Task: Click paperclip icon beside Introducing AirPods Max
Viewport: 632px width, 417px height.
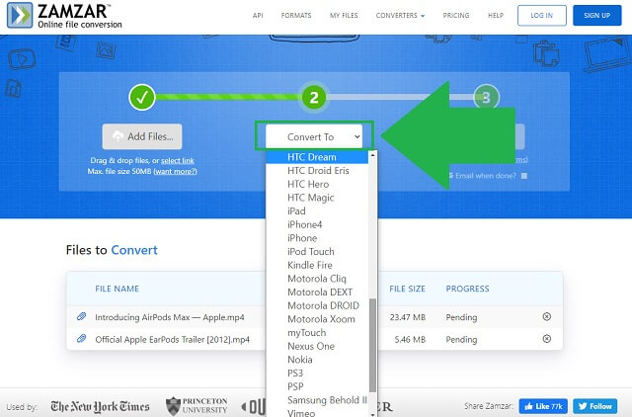Action: point(81,316)
